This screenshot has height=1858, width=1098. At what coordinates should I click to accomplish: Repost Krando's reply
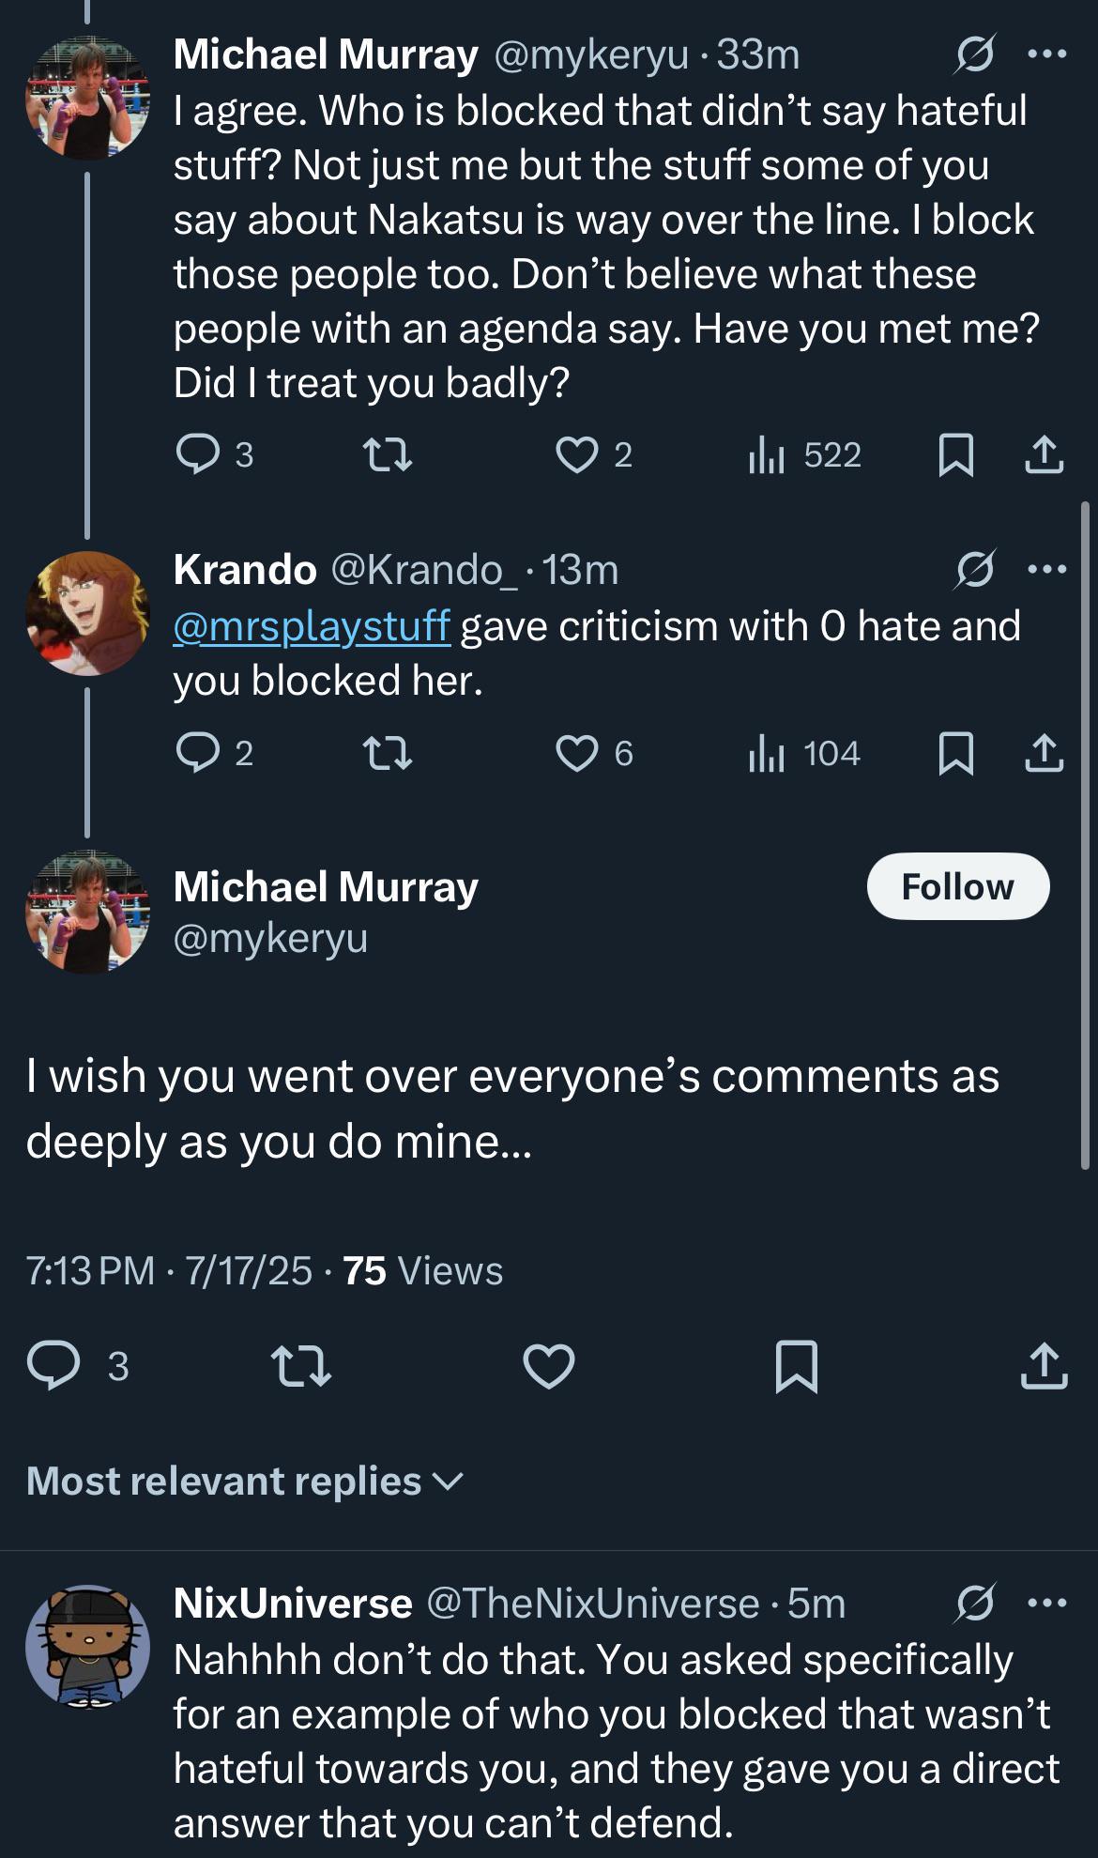point(388,754)
